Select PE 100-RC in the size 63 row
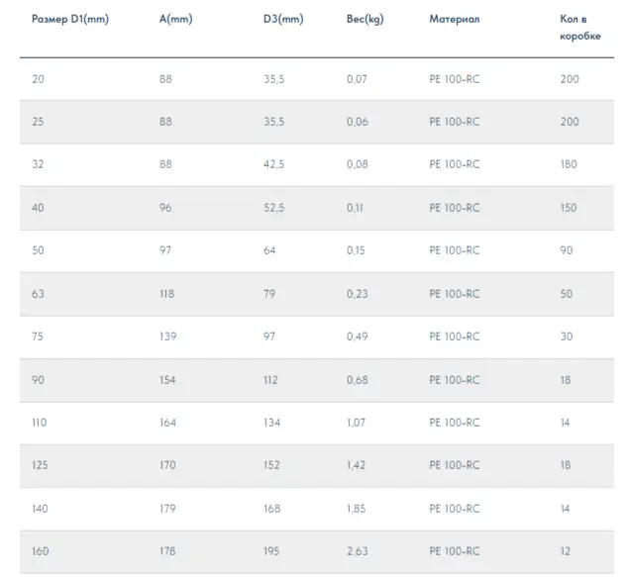The image size is (625, 577). click(x=454, y=294)
